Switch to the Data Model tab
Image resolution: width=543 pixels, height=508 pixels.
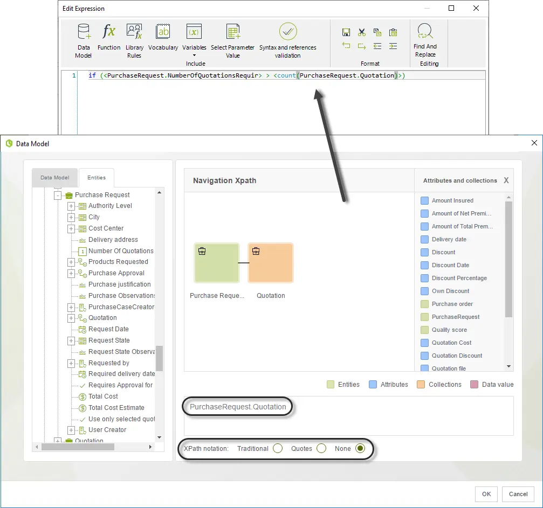tap(54, 178)
